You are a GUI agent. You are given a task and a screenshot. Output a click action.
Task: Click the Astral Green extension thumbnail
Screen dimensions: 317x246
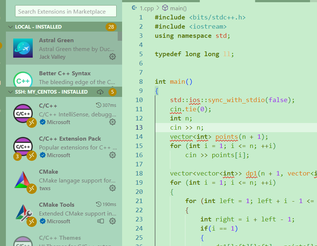tap(23, 48)
